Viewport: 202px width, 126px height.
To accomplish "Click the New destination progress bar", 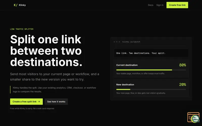I will pos(151,89).
